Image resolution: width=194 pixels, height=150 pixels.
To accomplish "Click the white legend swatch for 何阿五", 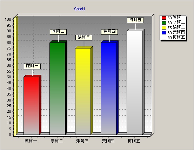I will pyautogui.click(x=164, y=38).
